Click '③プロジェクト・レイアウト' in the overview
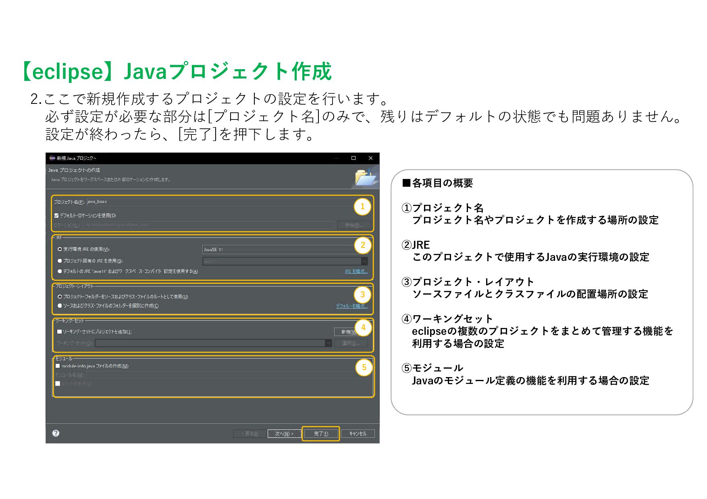The image size is (707, 499). tap(468, 282)
